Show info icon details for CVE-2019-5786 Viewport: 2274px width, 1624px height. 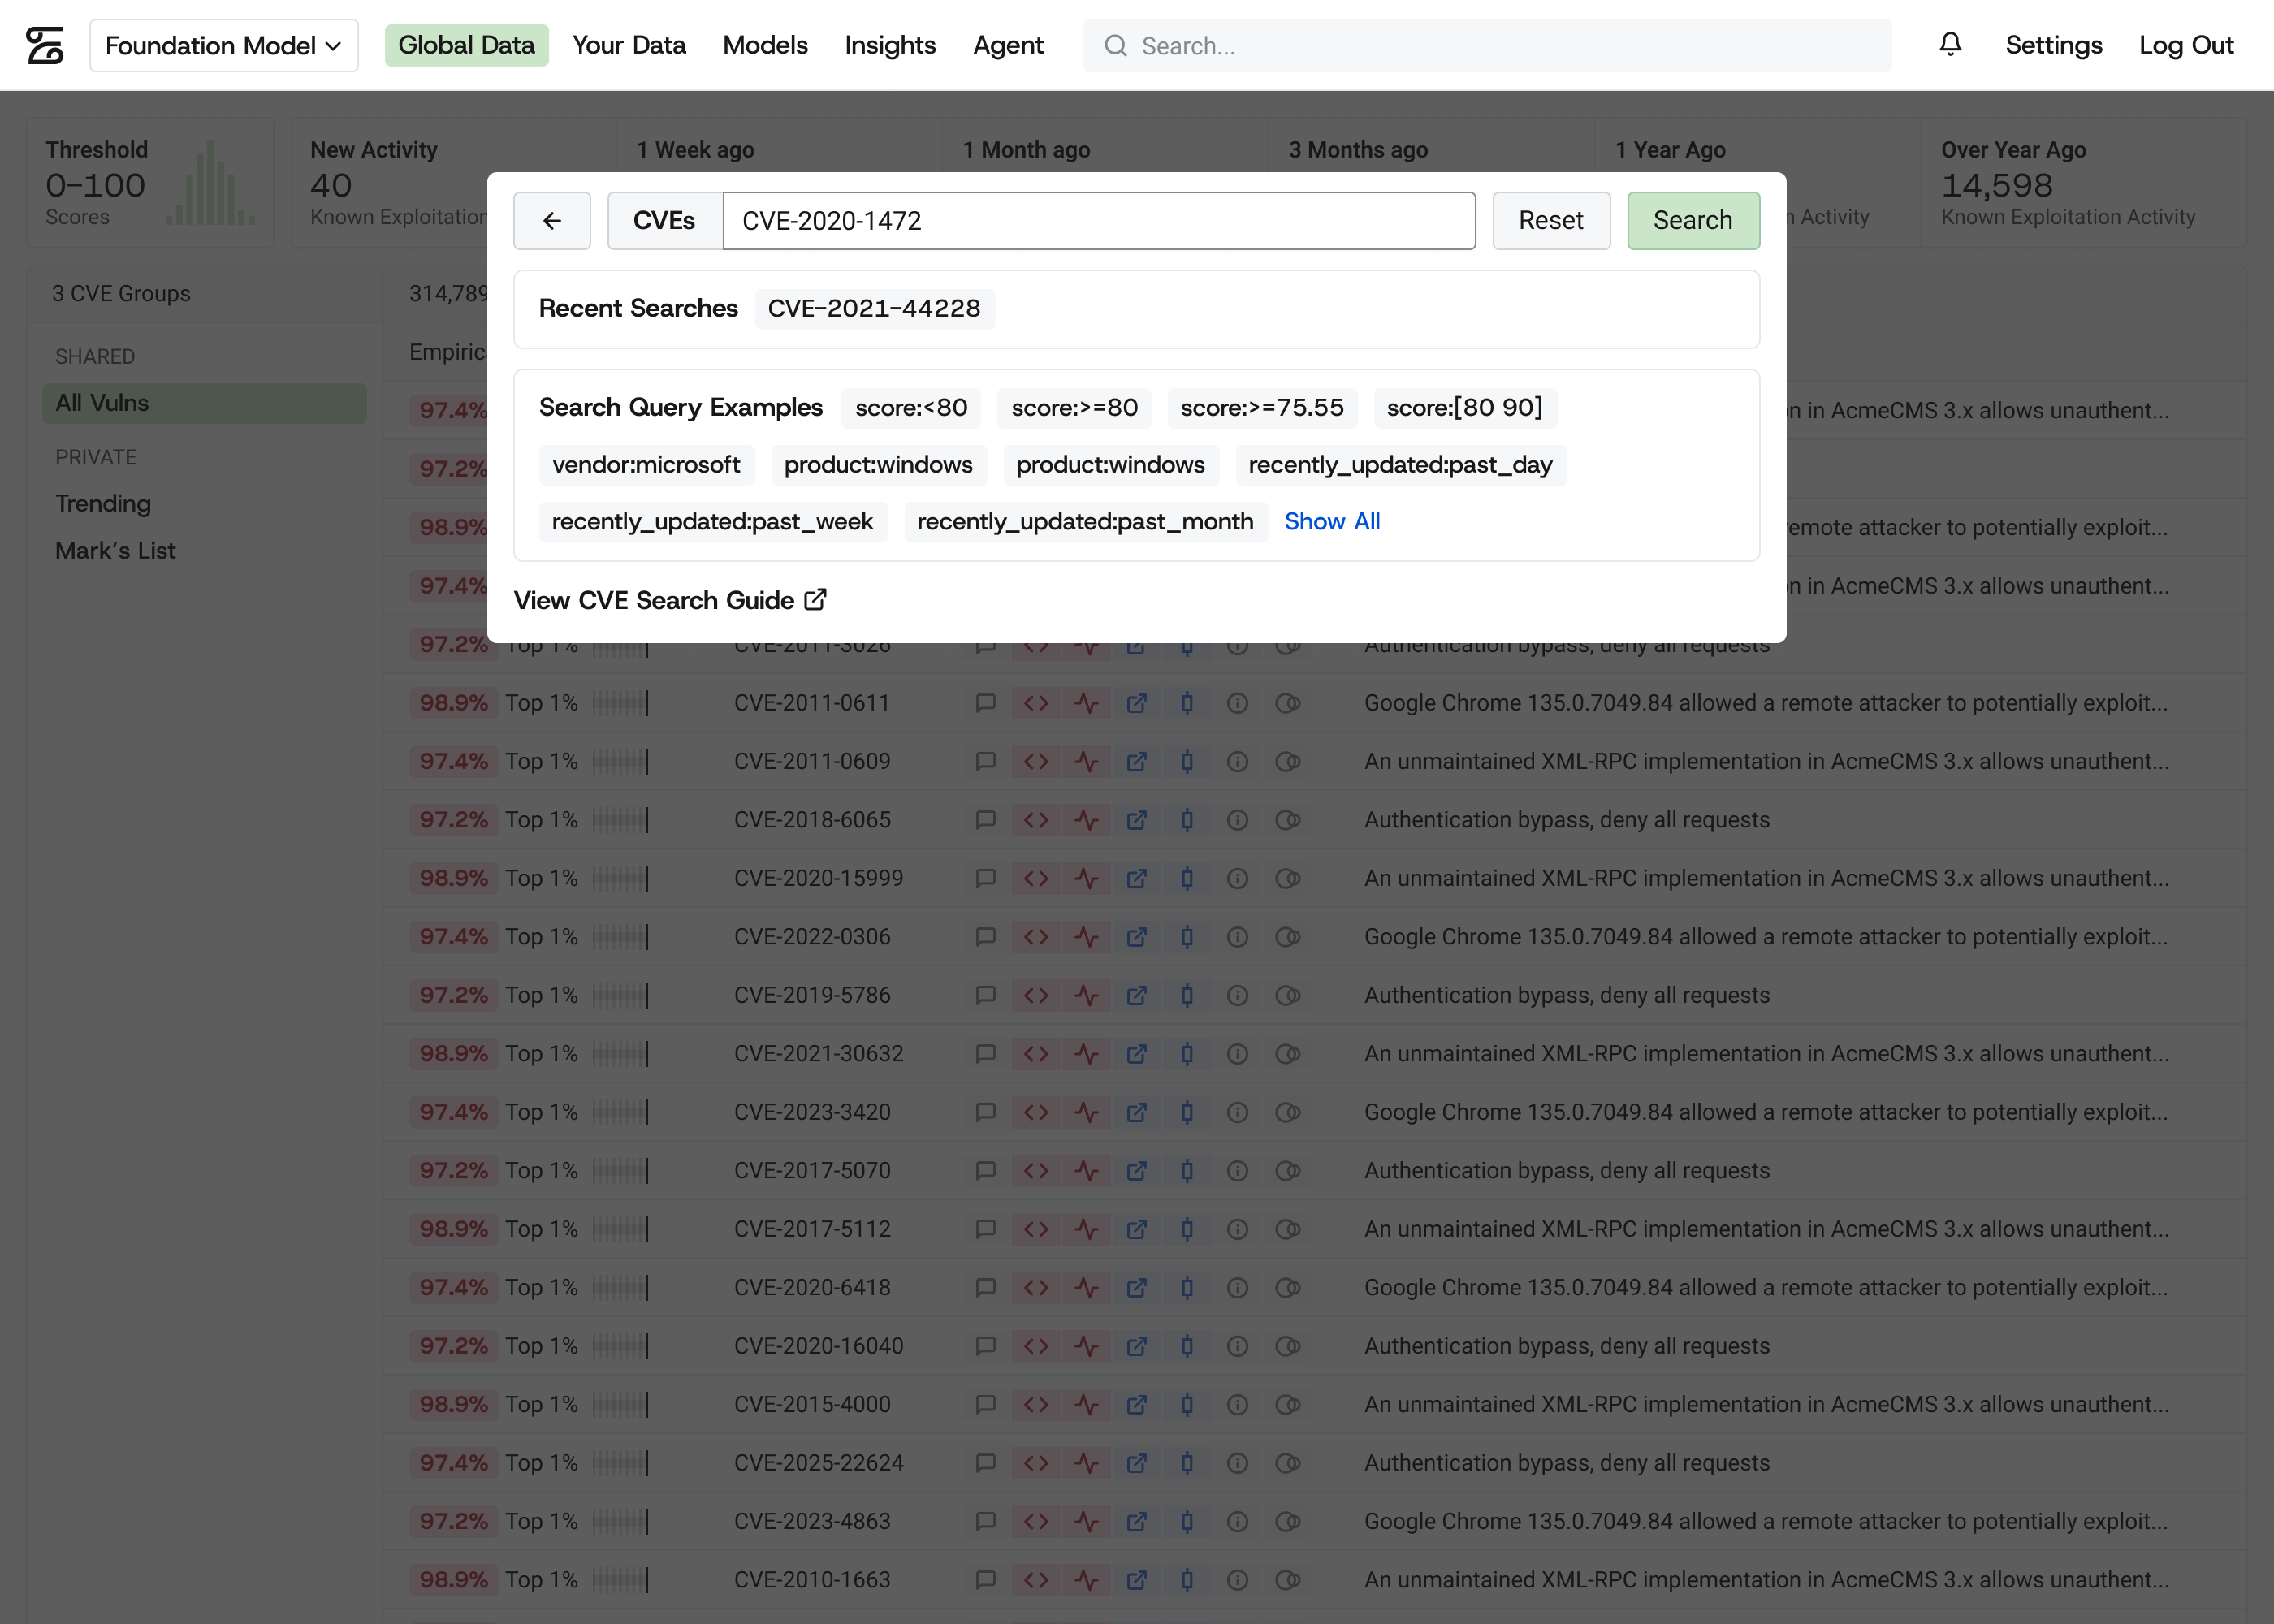point(1237,995)
